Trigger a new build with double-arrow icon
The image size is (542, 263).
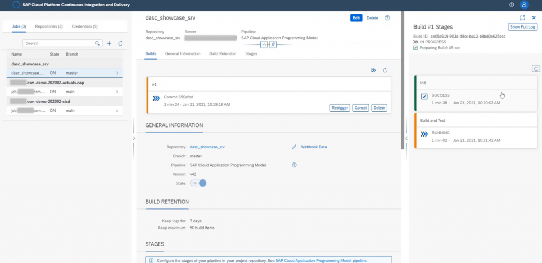373,70
